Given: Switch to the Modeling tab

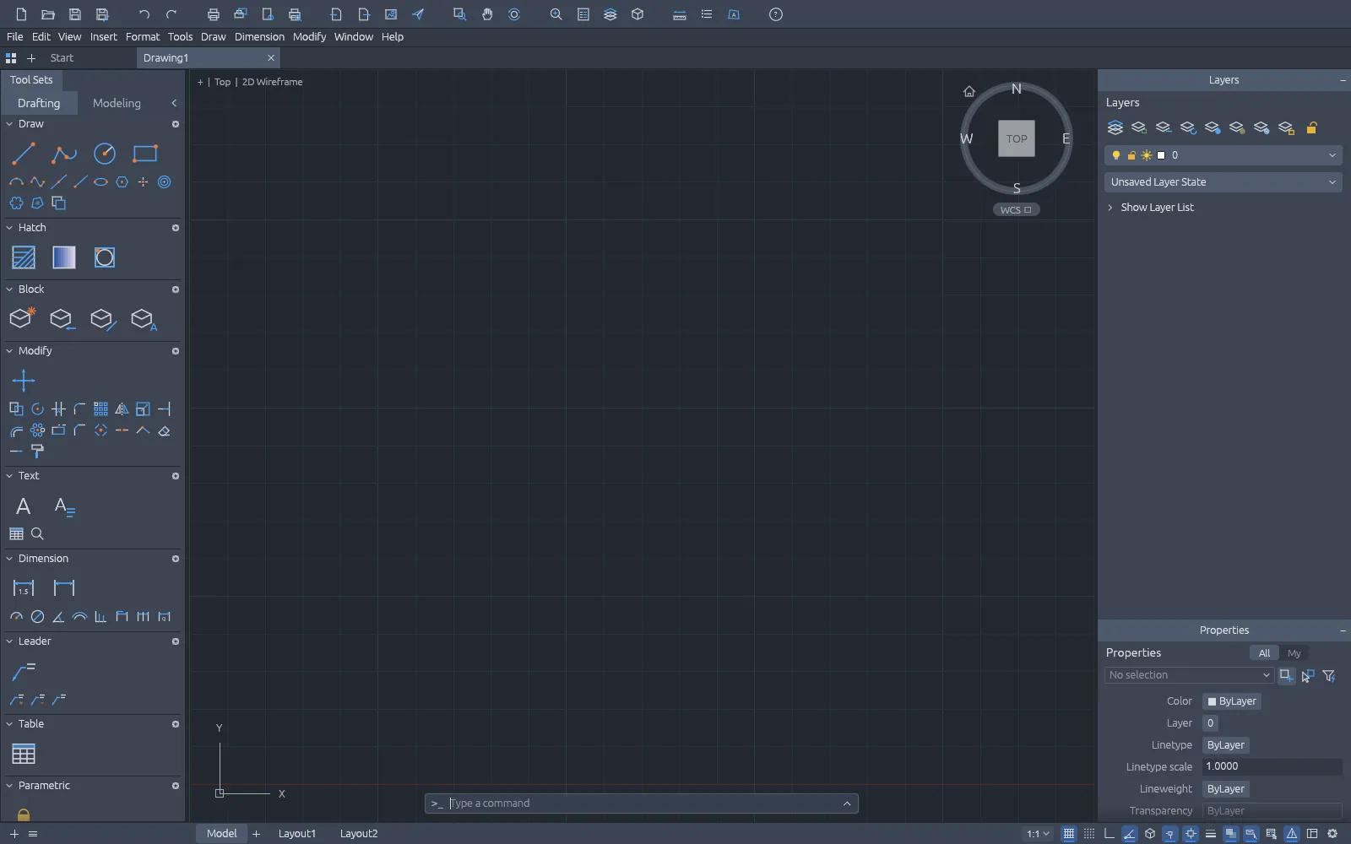Looking at the screenshot, I should tap(117, 103).
